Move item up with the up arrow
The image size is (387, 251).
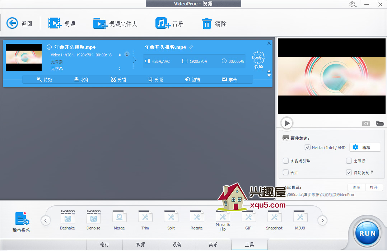269,71
